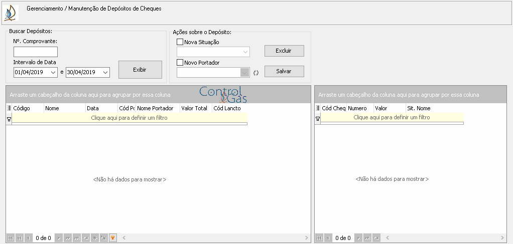Open the start date dropdown 01/04/2019
Screen dimensions: 513x244
(53, 73)
